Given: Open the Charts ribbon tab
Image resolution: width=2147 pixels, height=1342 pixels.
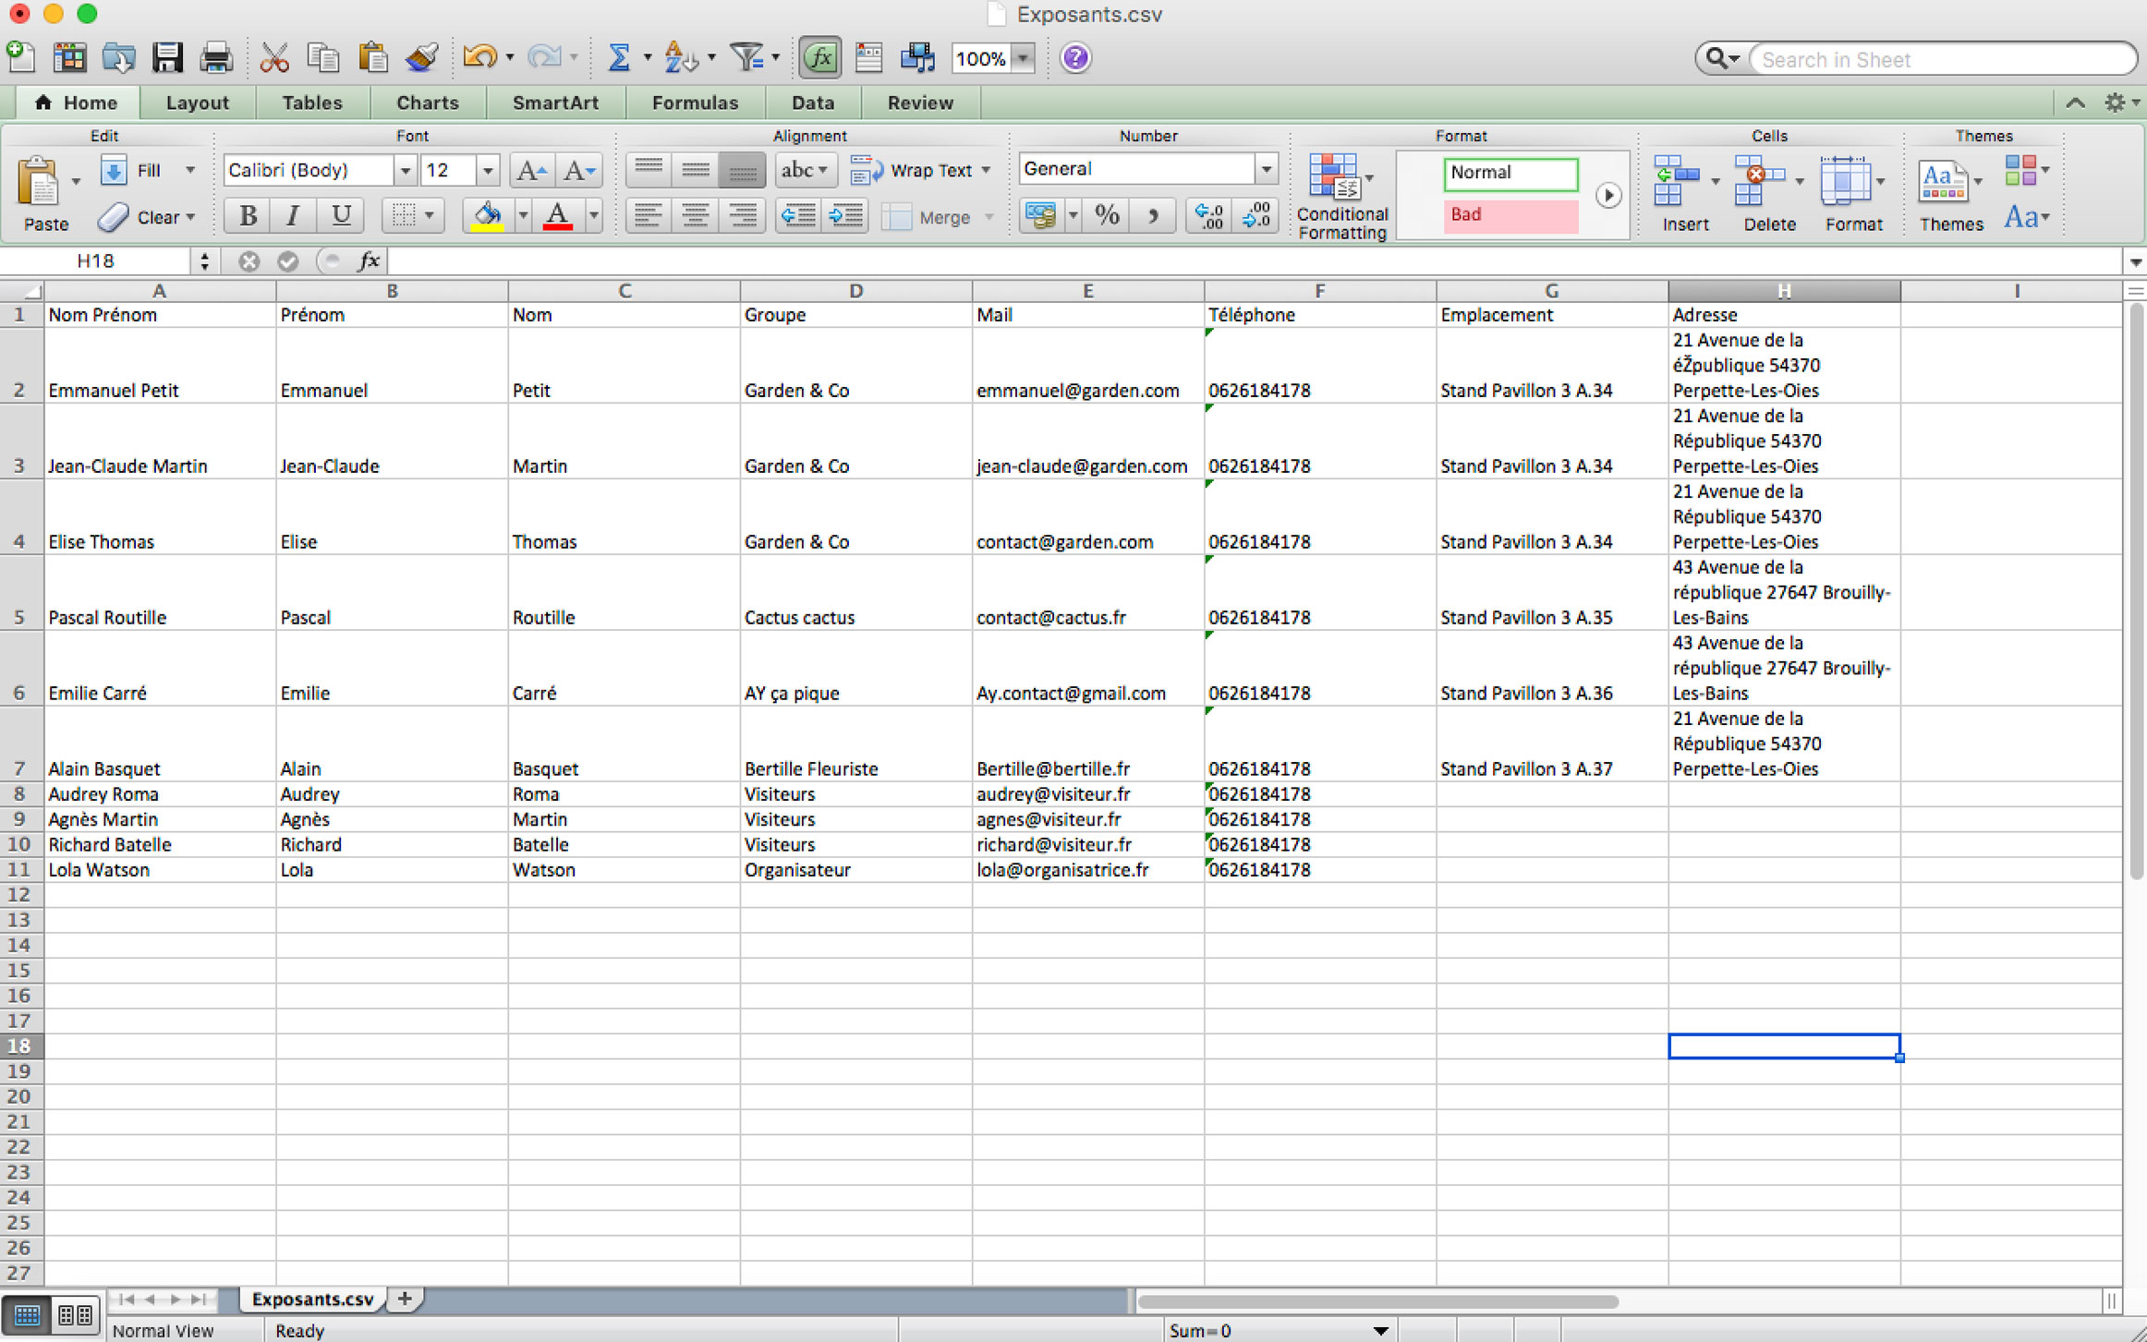Looking at the screenshot, I should [x=427, y=103].
